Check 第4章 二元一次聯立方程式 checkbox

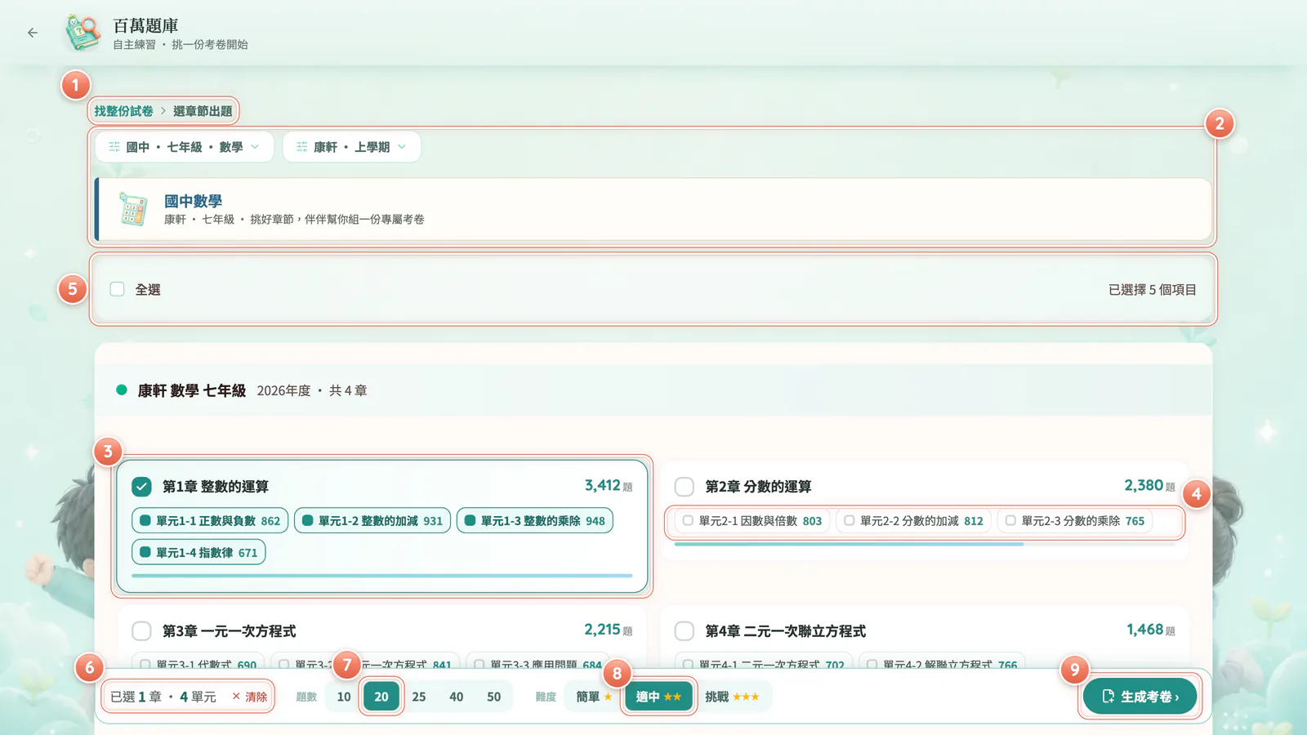tap(685, 631)
